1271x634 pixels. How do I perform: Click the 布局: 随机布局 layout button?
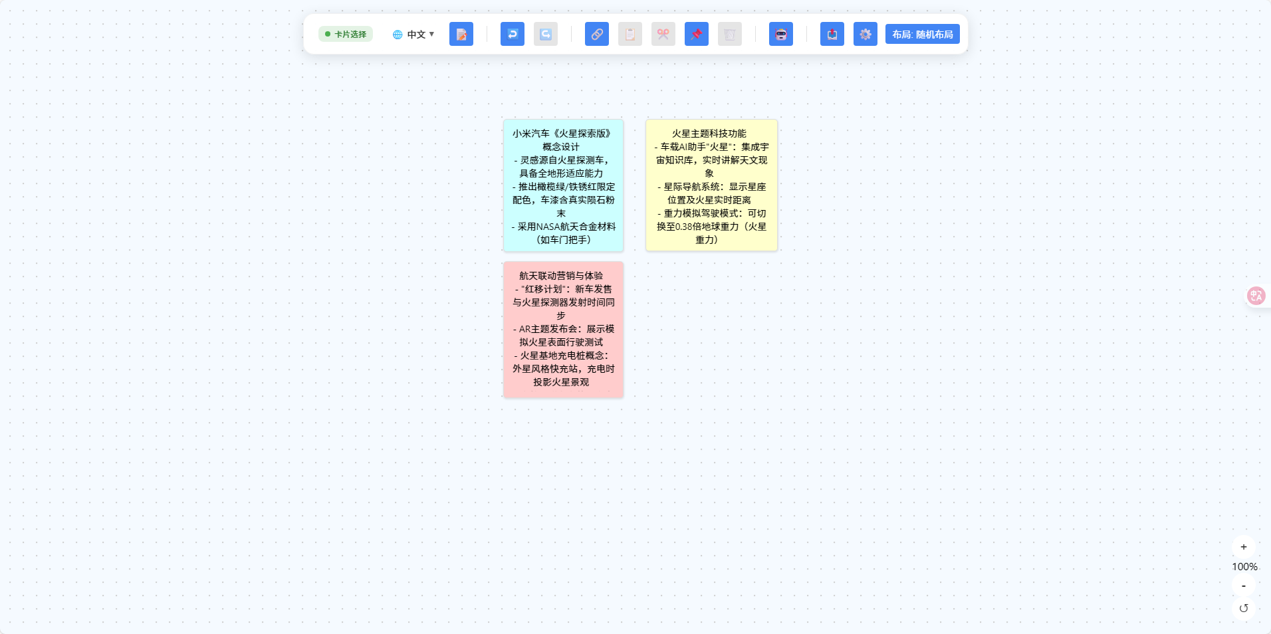coord(923,34)
